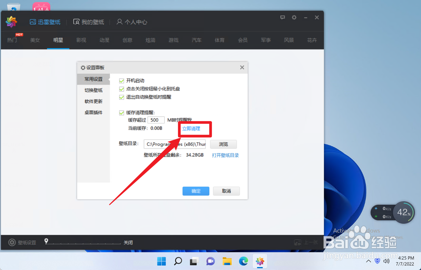Open the 我的壁纸 section

(x=89, y=22)
